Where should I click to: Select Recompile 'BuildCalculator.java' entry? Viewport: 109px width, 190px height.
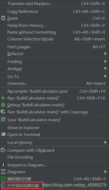[x=54, y=91]
